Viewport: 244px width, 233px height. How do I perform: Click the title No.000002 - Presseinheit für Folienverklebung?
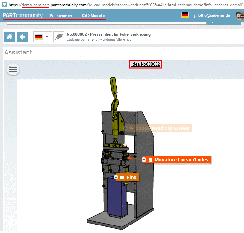tap(109, 34)
